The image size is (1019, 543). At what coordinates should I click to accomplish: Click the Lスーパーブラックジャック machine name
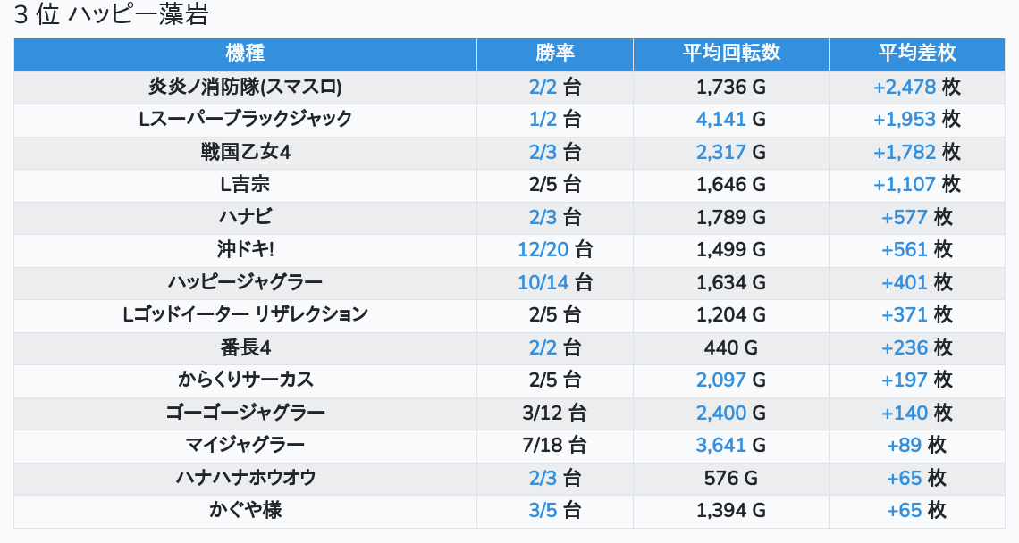pos(245,119)
